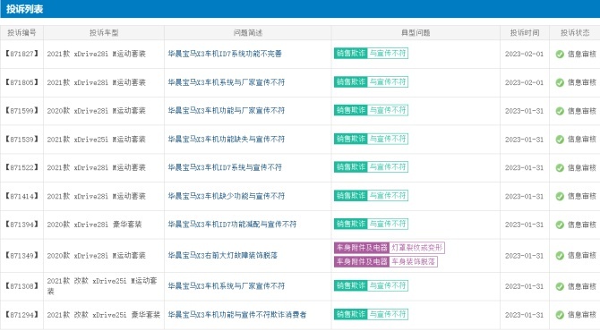This screenshot has height=331, width=600.
Task: Click date 2023-02-01 in row 871805
Action: 524,82
